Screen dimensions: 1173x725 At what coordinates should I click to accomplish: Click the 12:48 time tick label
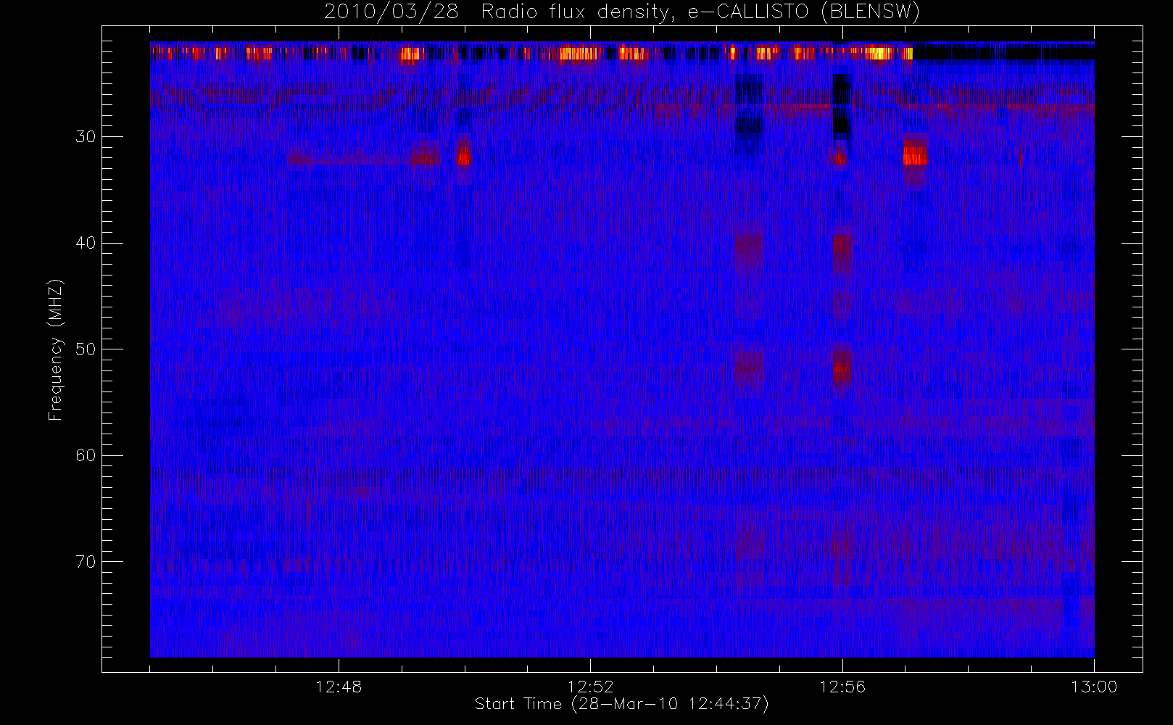339,687
